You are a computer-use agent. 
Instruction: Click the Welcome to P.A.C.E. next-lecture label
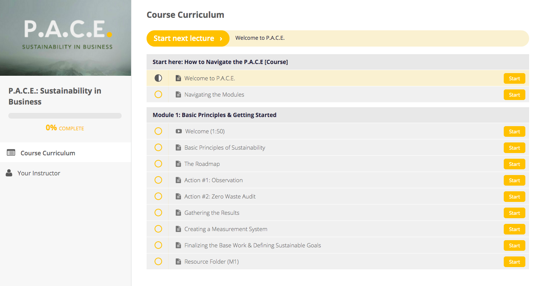260,38
